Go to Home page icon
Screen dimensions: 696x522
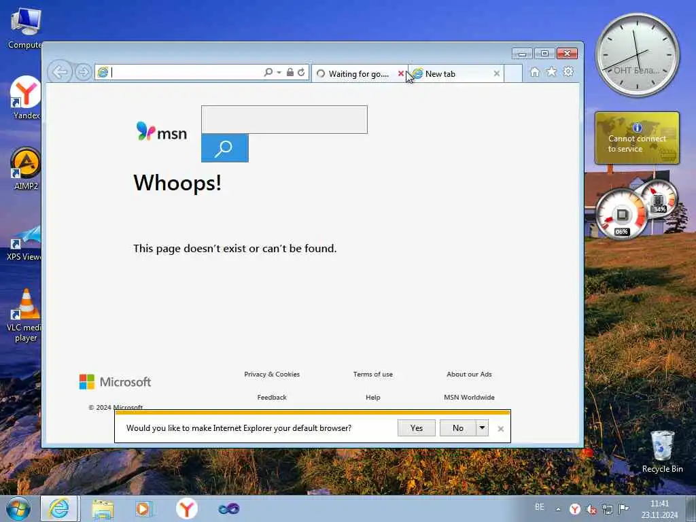pyautogui.click(x=535, y=72)
